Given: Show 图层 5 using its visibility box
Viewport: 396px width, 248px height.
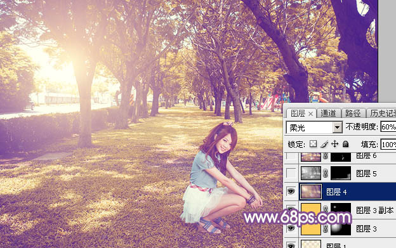Looking at the screenshot, I should tap(291, 173).
